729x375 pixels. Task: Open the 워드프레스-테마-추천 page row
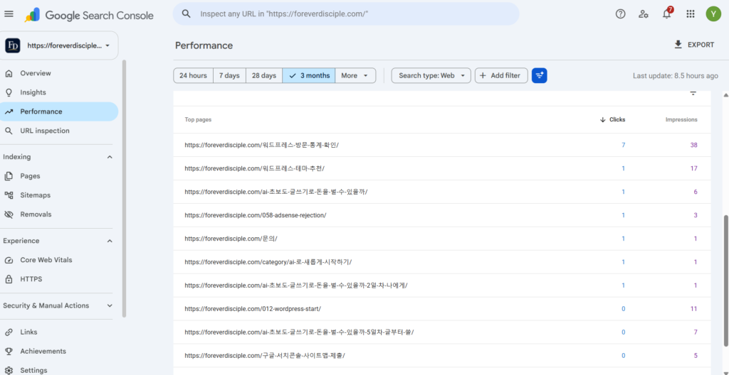click(x=441, y=168)
